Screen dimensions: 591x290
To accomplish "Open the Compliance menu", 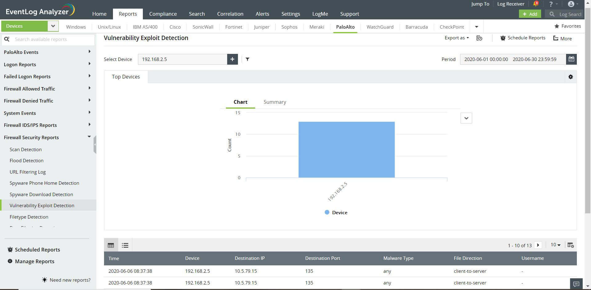I will tap(163, 14).
